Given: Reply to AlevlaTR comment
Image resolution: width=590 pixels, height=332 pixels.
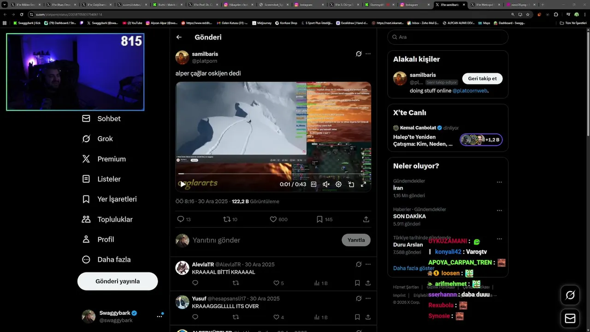Looking at the screenshot, I should (x=195, y=283).
